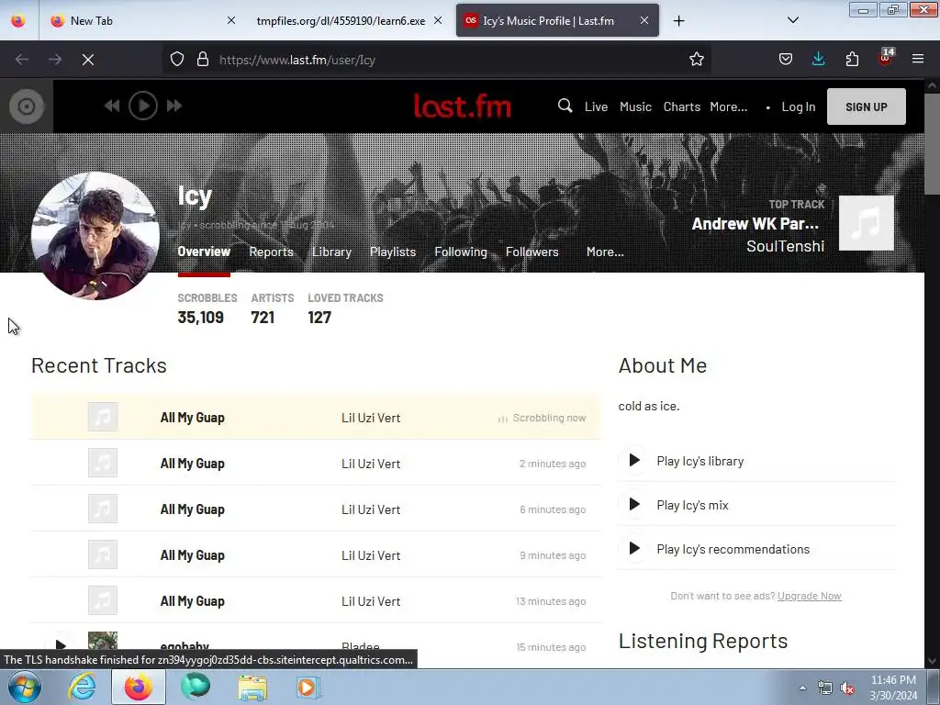Select the Overview profile tab

pyautogui.click(x=204, y=252)
